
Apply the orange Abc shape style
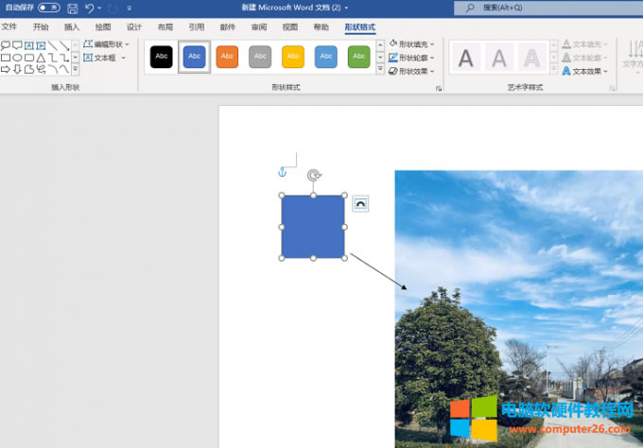click(227, 57)
